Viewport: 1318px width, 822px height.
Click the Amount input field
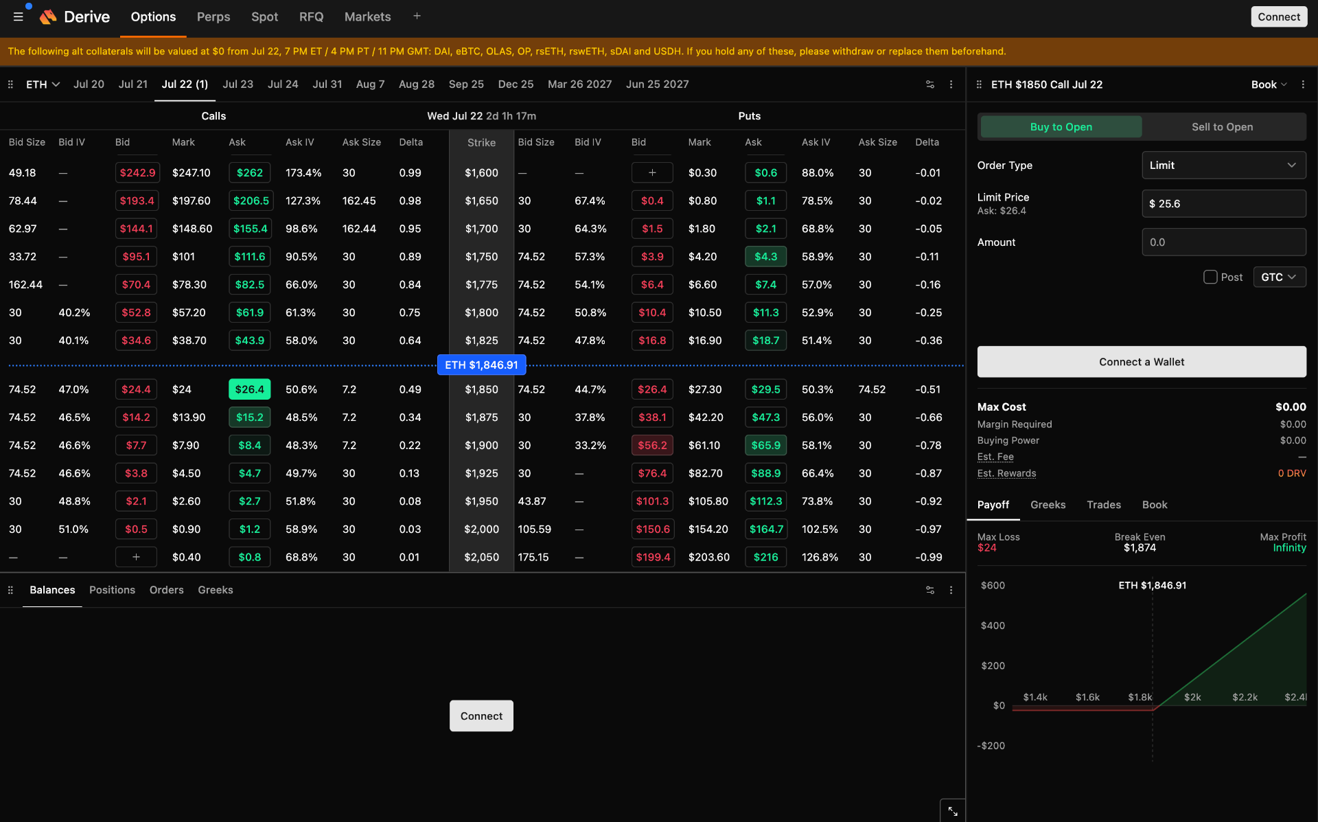[1223, 242]
